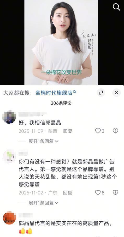Dislike the comment 好，我相信郭晶晶
The height and width of the screenshot is (237, 124).
pos(116,131)
